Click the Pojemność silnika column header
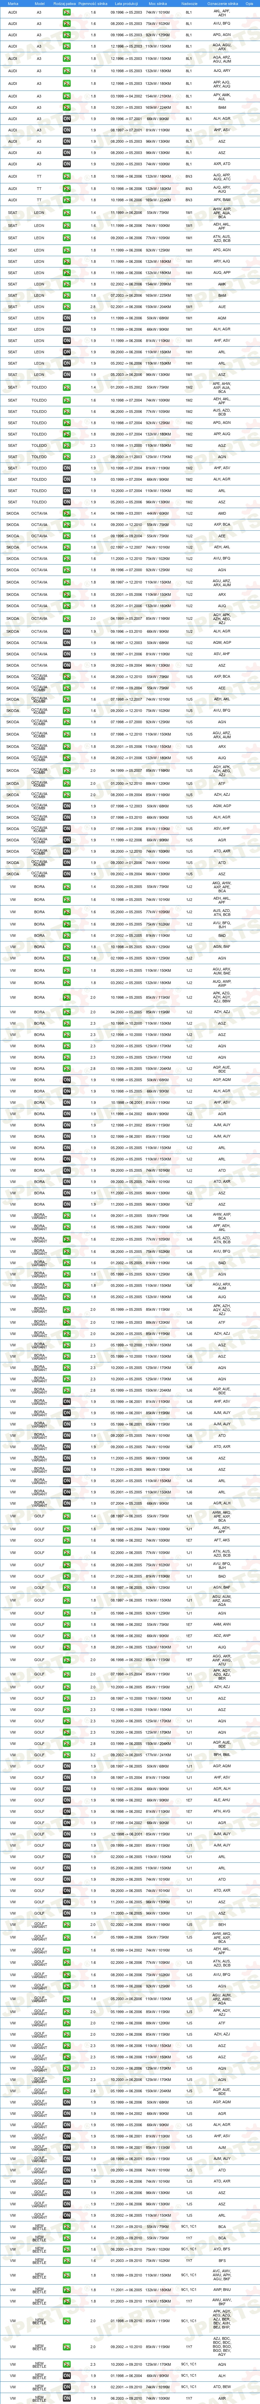The width and height of the screenshot is (260, 2404). pos(93,4)
